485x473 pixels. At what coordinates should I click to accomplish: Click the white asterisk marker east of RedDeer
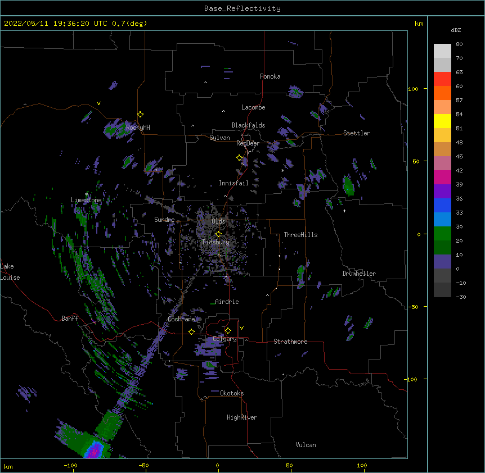282,171
